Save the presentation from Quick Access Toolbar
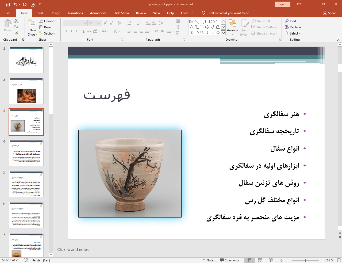The image size is (342, 263). [8, 4]
